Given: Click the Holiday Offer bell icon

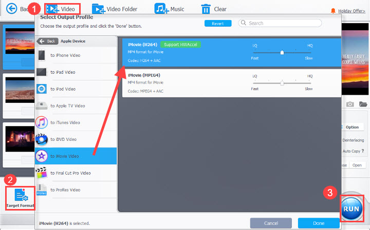Looking at the screenshot, I should (x=333, y=11).
